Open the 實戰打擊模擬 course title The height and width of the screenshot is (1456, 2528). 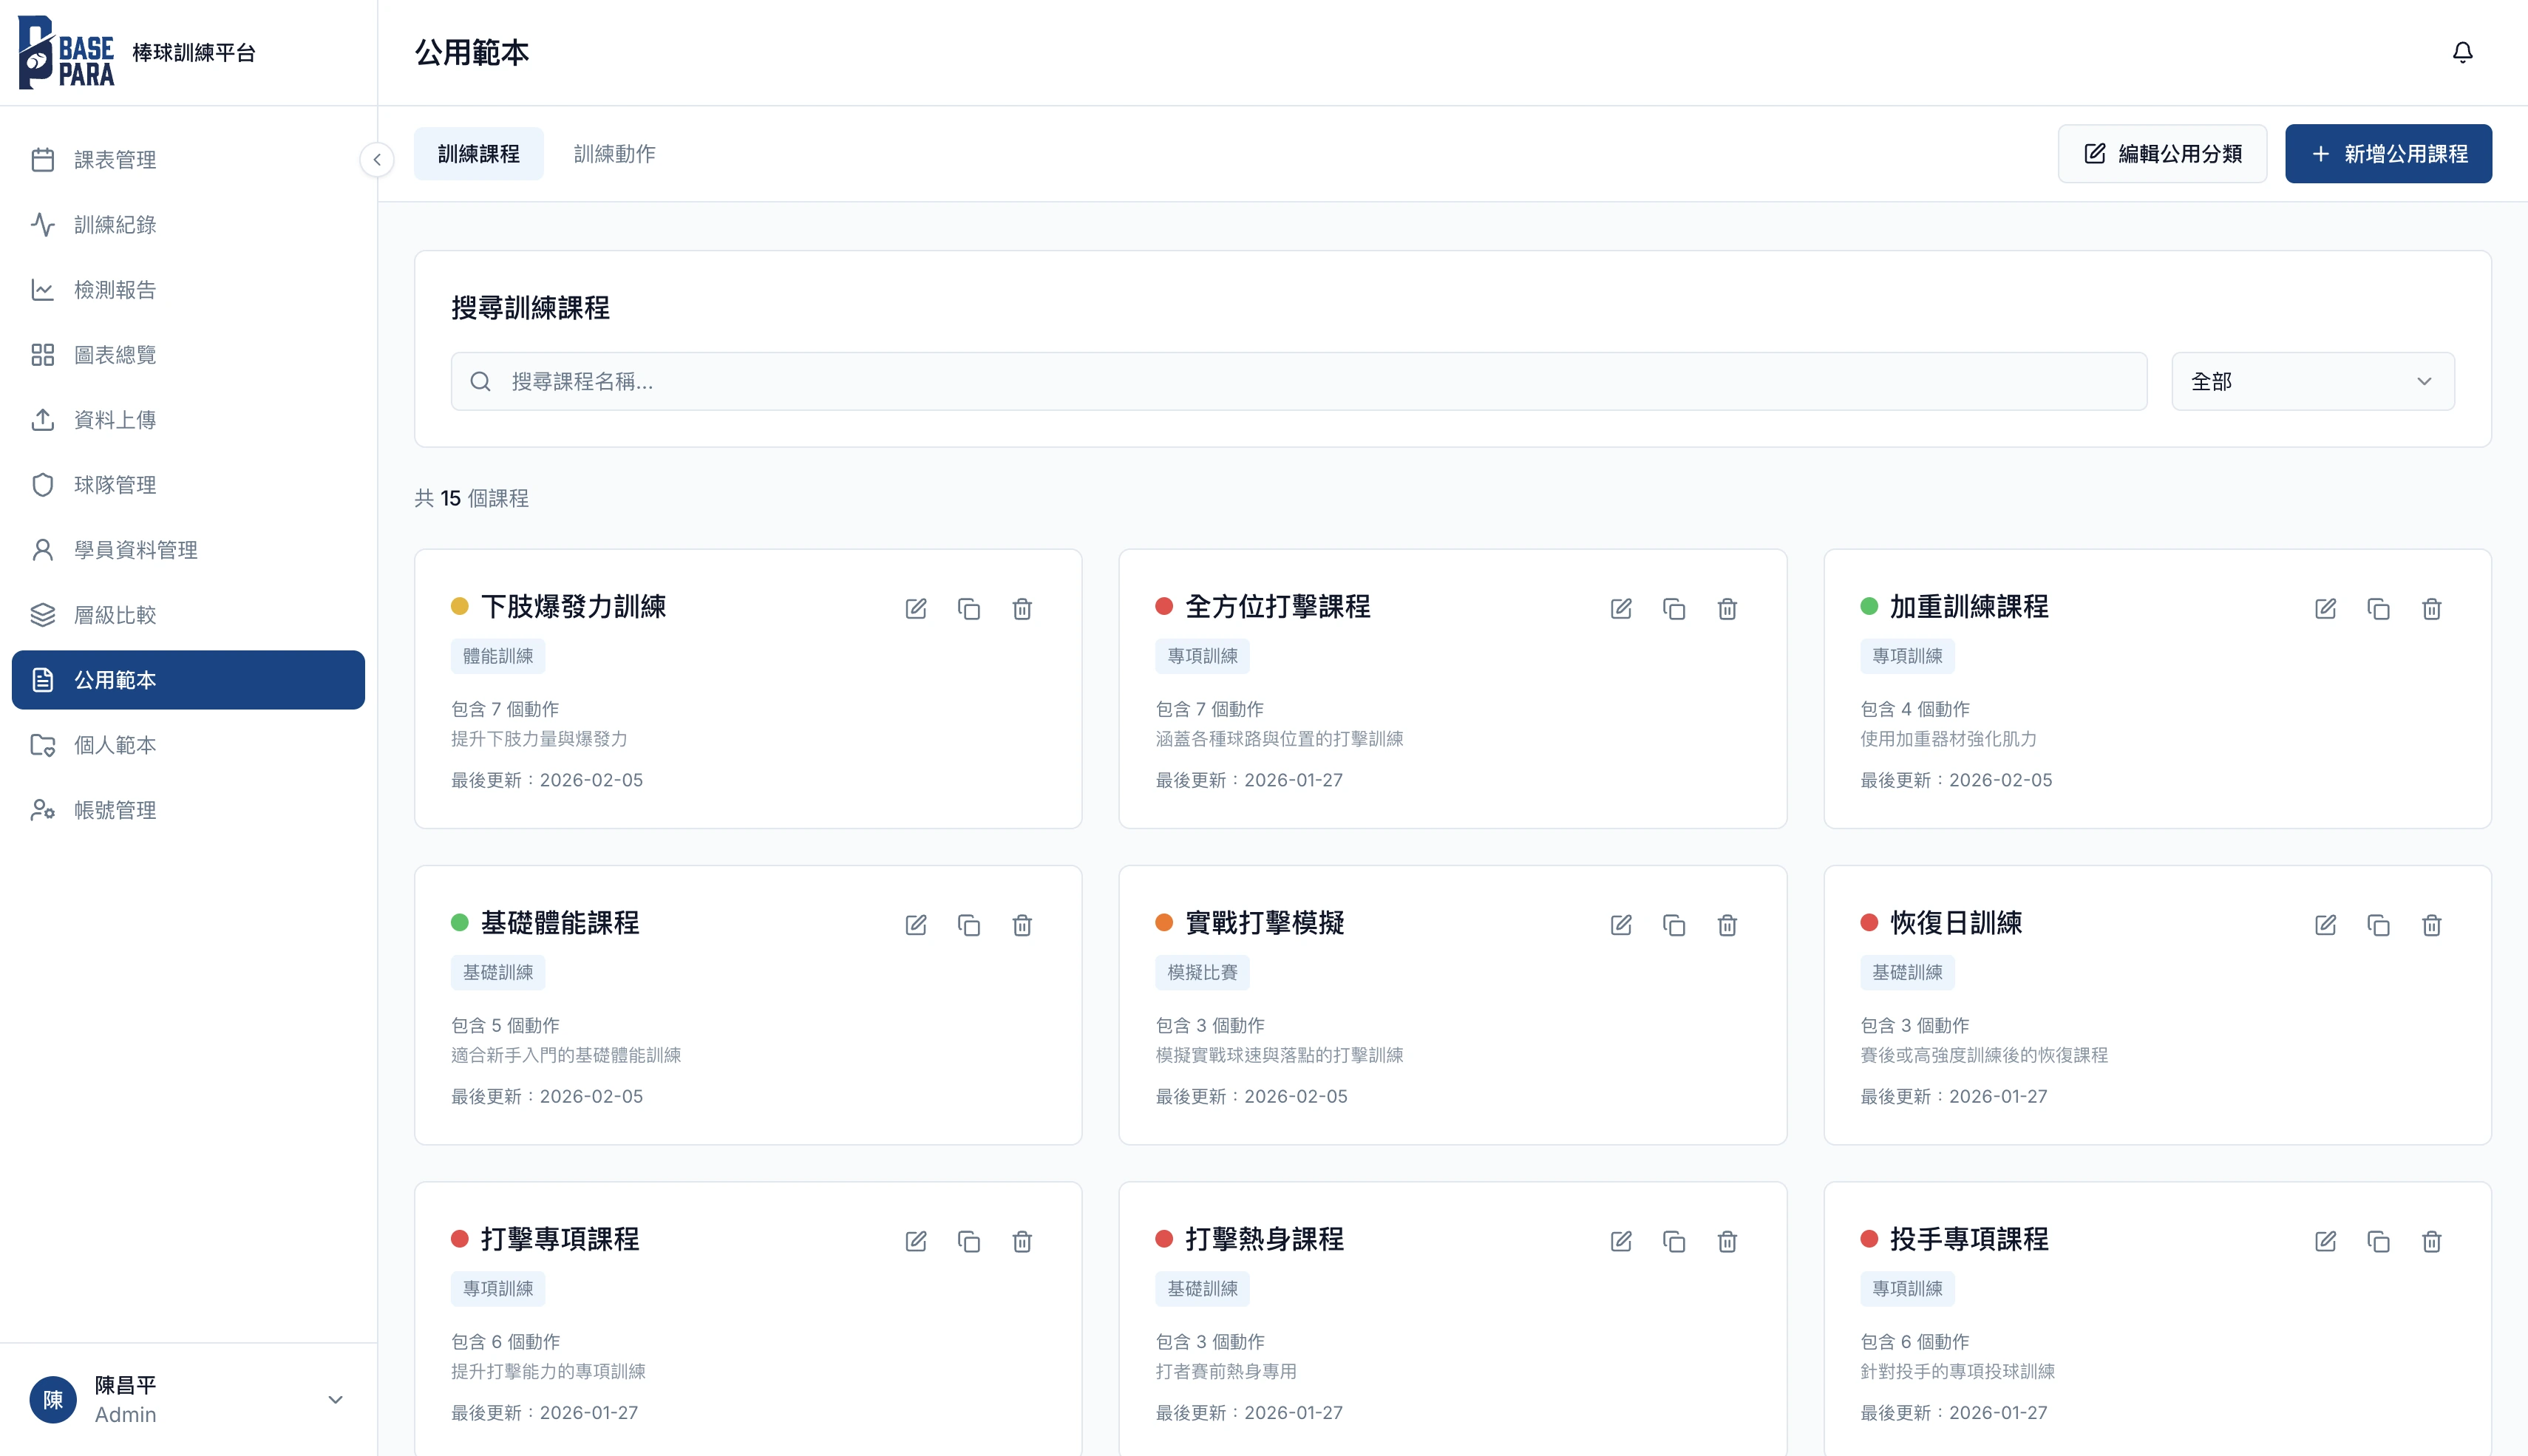1265,922
